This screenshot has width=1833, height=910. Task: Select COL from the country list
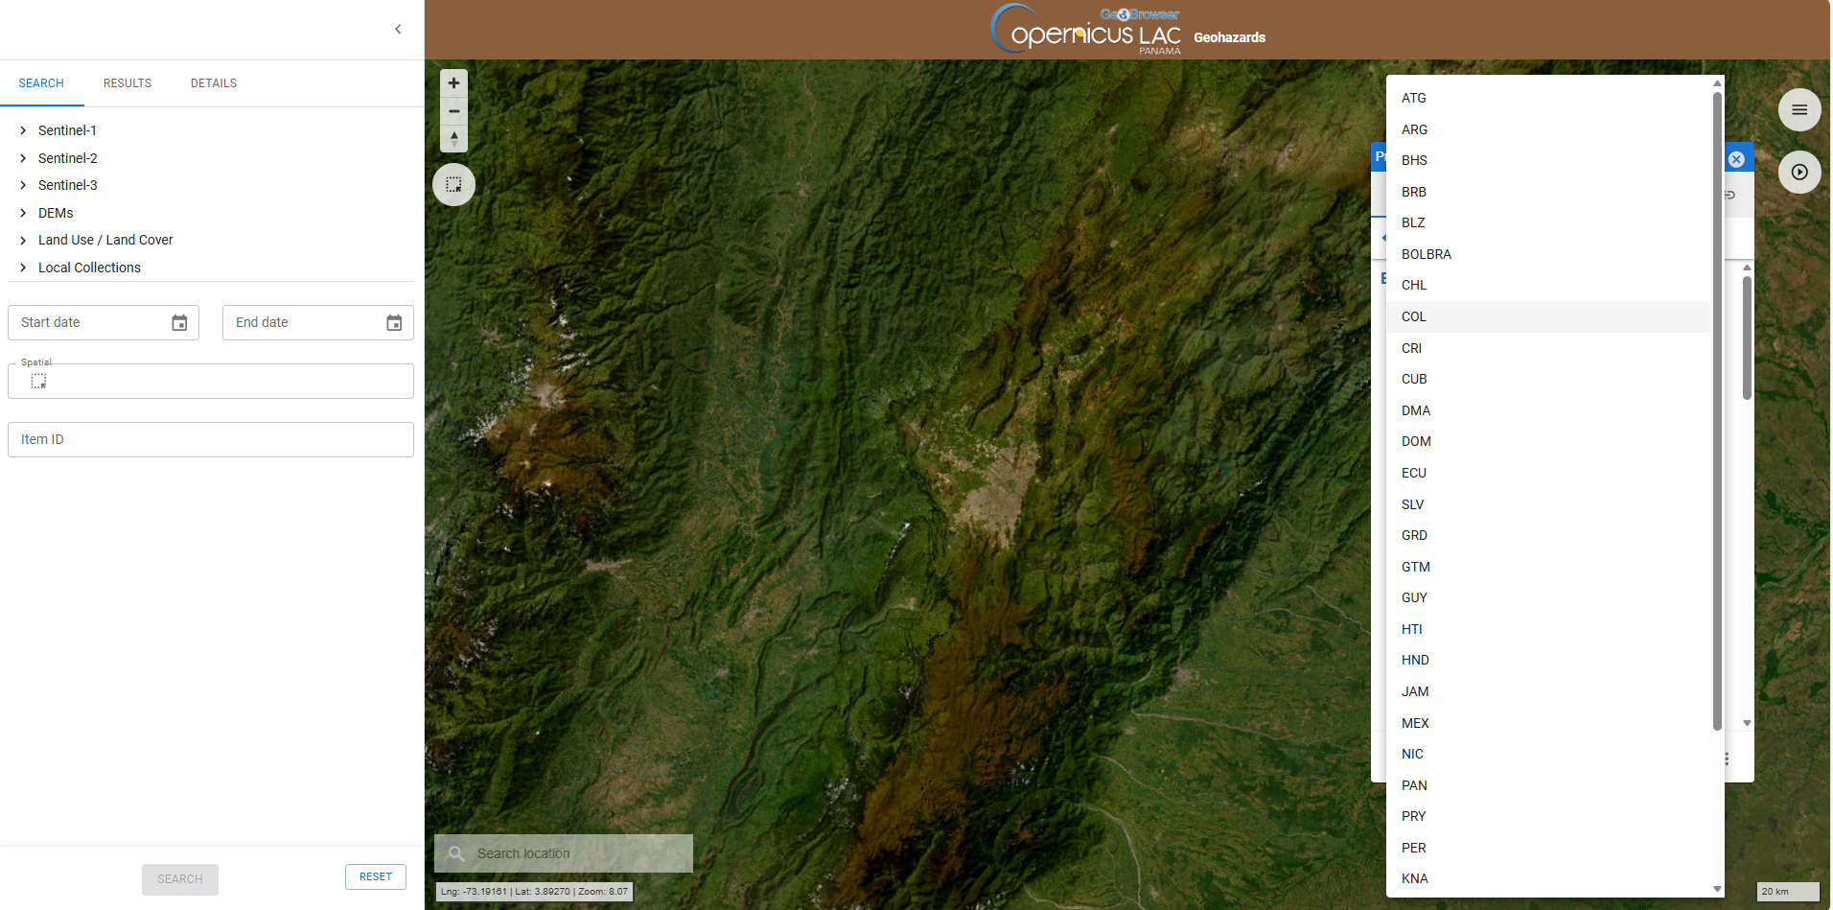pyautogui.click(x=1414, y=316)
